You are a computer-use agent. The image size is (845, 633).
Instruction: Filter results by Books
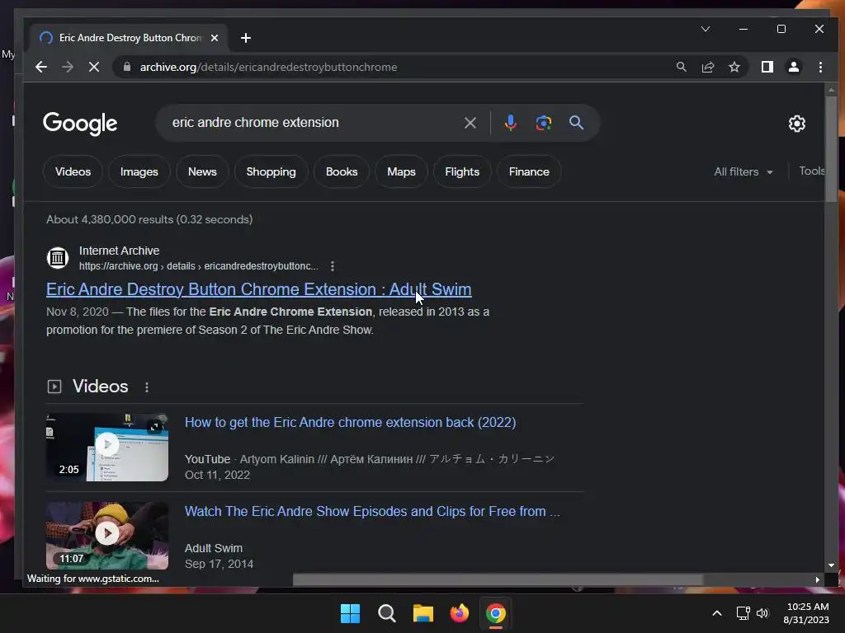click(x=342, y=171)
